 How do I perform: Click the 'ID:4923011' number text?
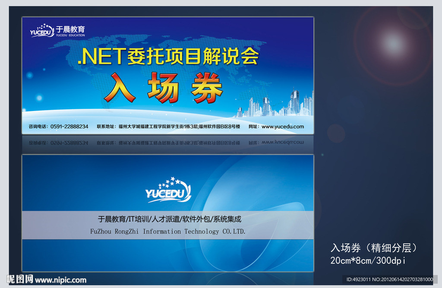pos(358,279)
